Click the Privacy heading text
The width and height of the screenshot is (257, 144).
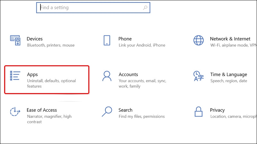(x=217, y=110)
